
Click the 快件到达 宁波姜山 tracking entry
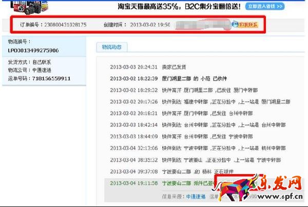205,160
